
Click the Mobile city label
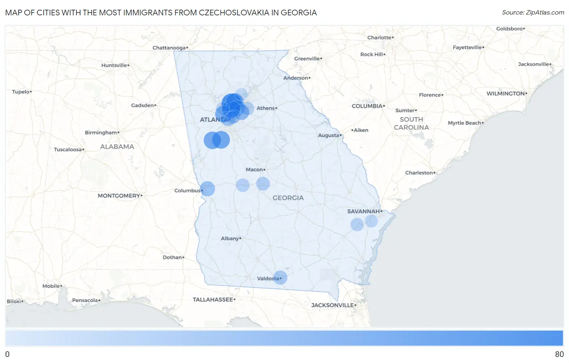51,286
